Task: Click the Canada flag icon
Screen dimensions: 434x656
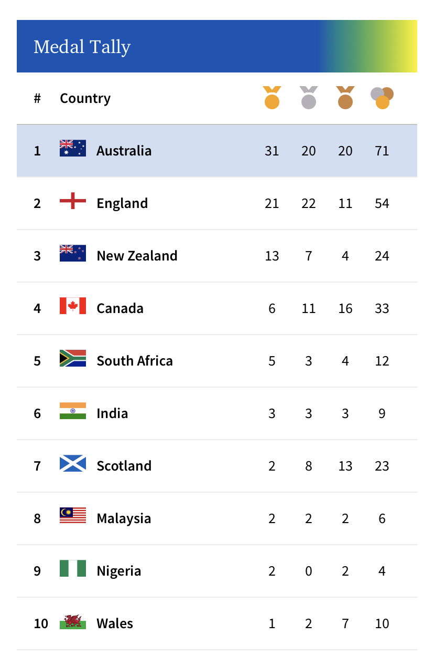Action: coord(73,306)
